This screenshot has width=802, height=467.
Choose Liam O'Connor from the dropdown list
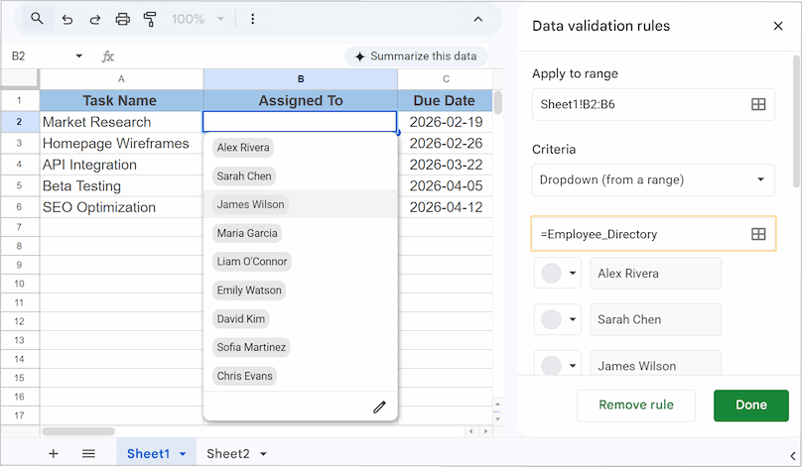click(x=252, y=262)
